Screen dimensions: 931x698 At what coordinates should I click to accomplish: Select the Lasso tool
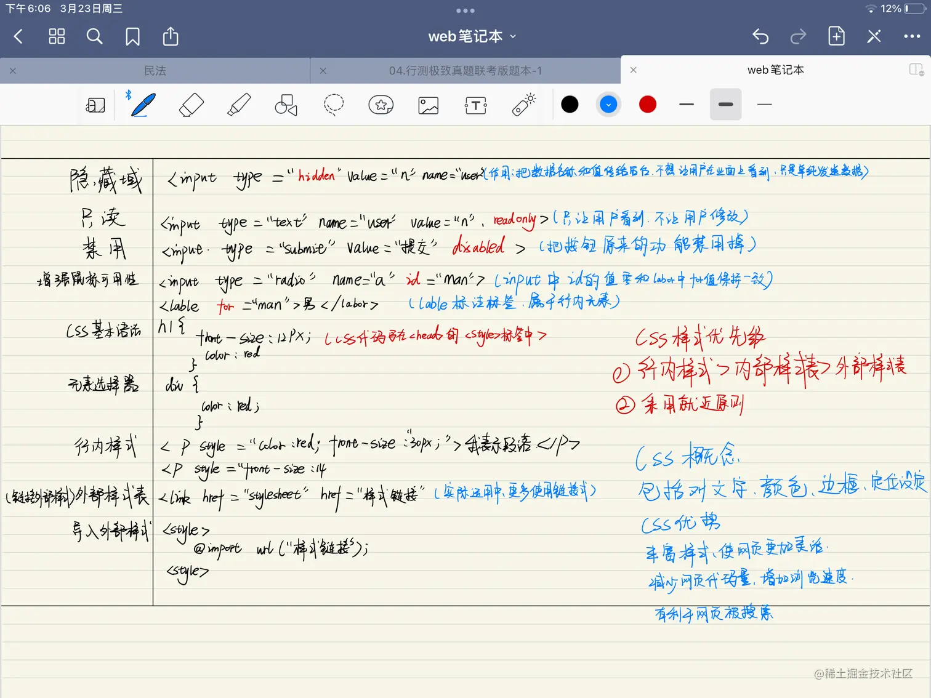(x=334, y=105)
